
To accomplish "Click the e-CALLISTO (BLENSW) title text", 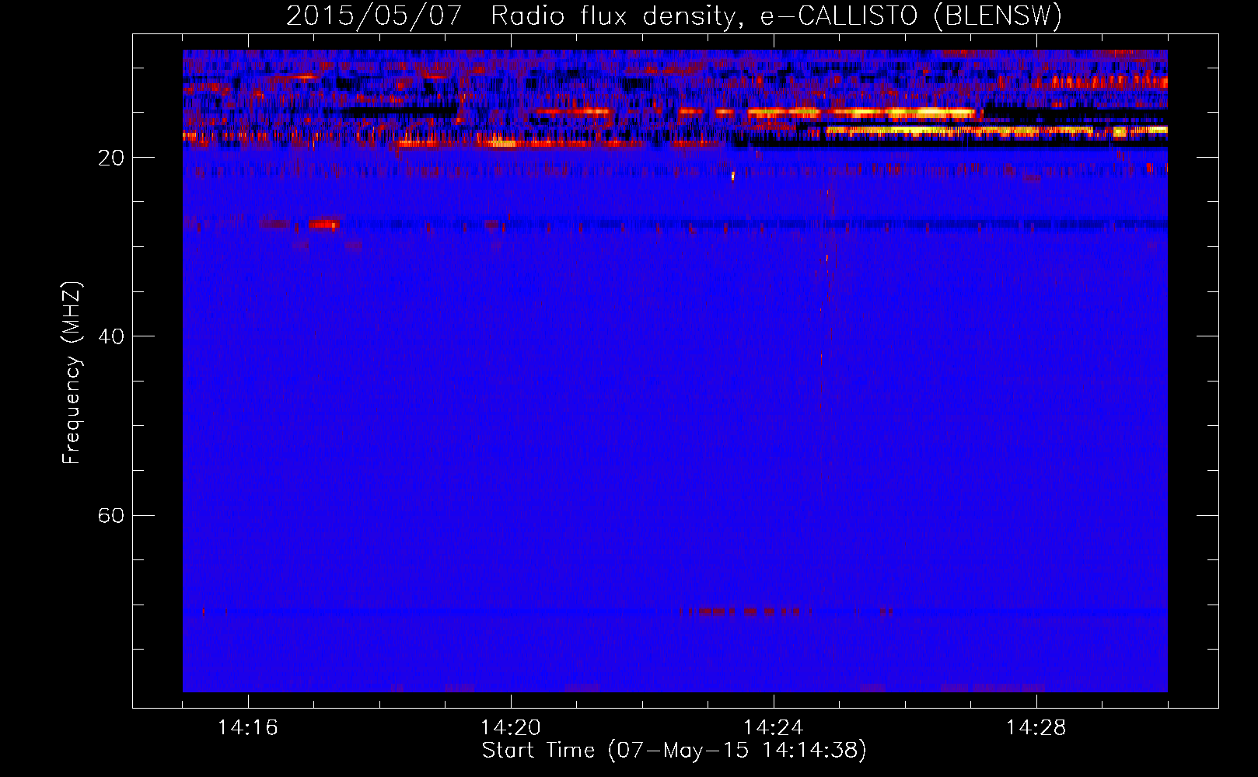I will 910,16.
